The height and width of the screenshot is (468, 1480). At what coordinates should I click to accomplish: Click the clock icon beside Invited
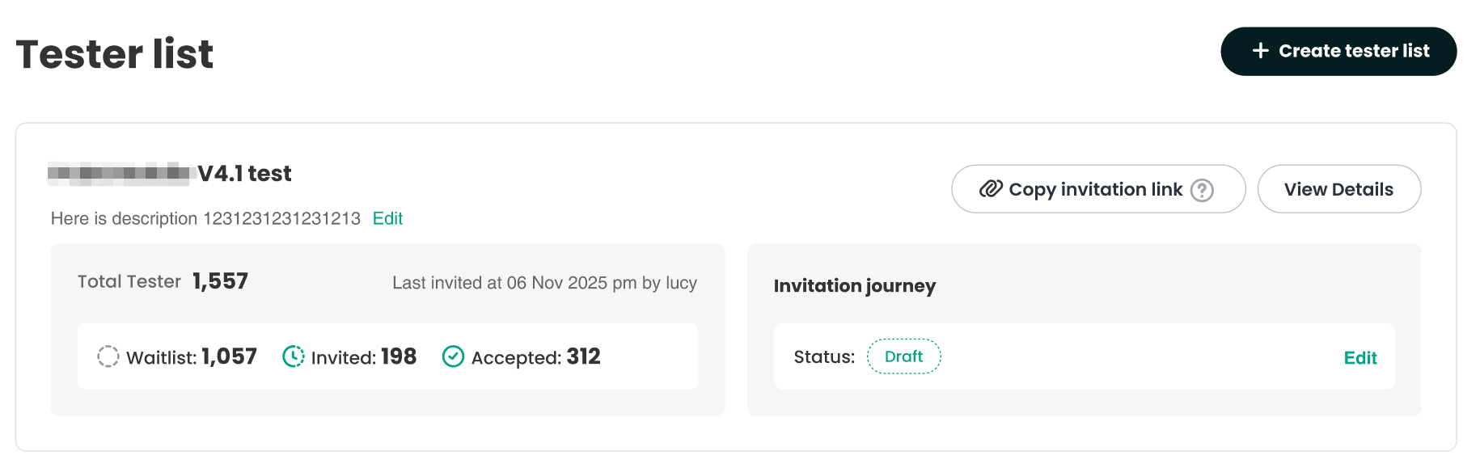293,356
